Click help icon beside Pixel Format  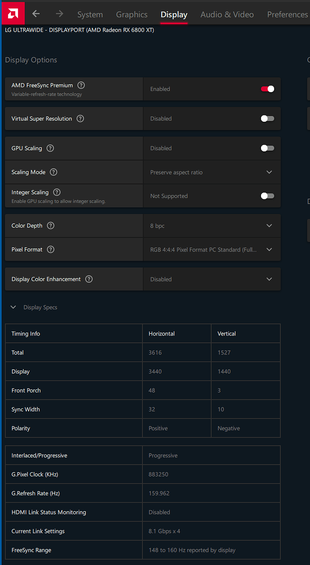(51, 249)
